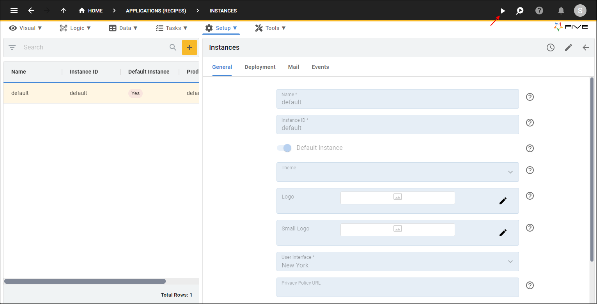Switch to the Deployment tab
The height and width of the screenshot is (304, 597).
[260, 67]
